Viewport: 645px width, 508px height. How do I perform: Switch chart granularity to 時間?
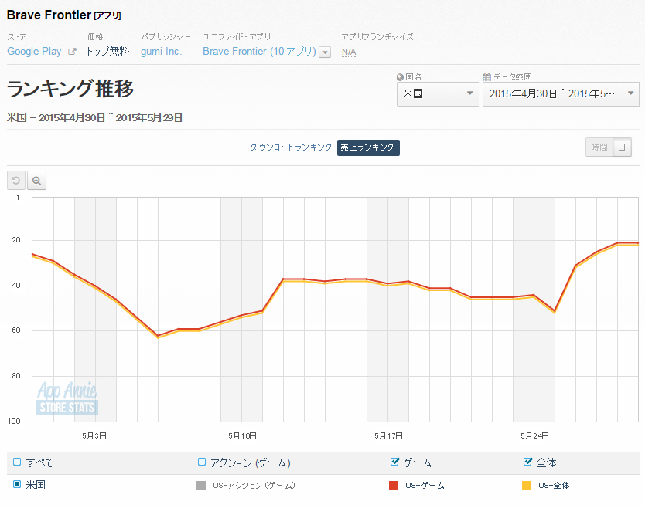[x=599, y=147]
